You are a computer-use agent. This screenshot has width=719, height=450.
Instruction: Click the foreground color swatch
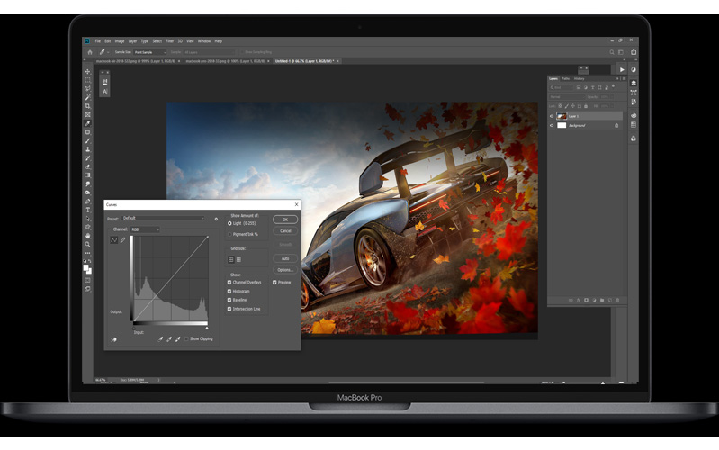(85, 267)
